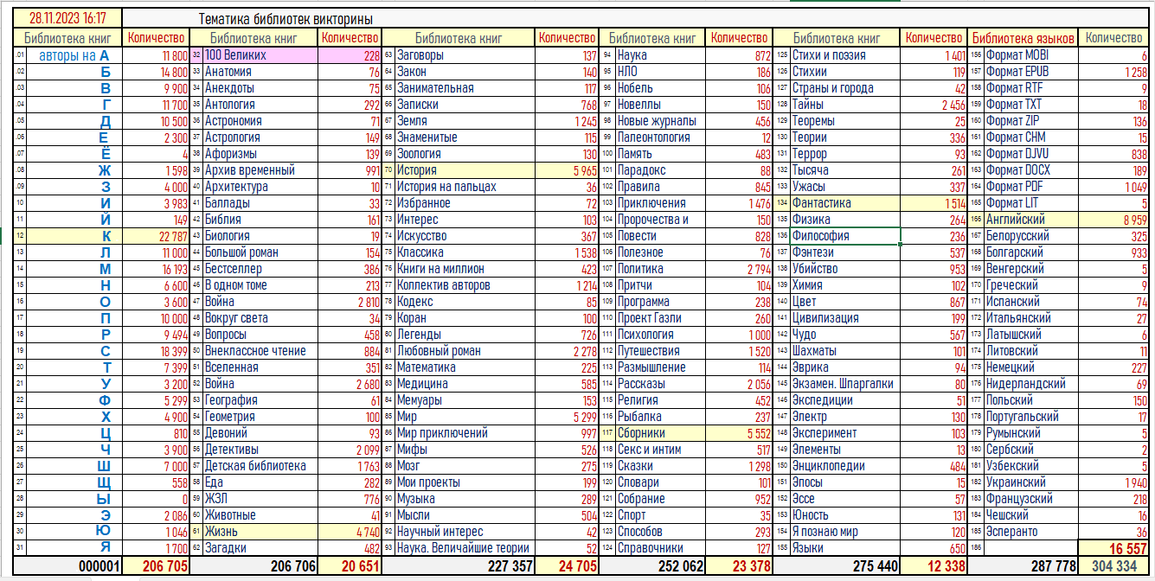Image resolution: width=1155 pixels, height=581 pixels.
Task: Select the total '24 705' cell
Action: click(567, 565)
